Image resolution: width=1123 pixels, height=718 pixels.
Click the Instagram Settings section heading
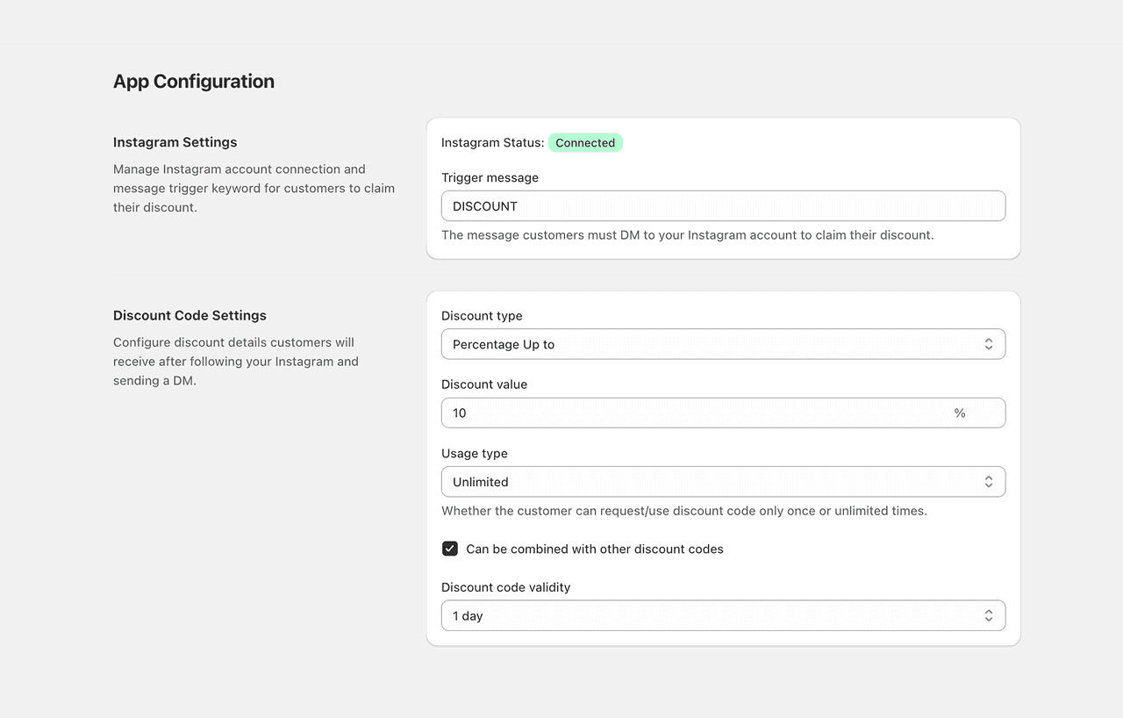pyautogui.click(x=175, y=142)
